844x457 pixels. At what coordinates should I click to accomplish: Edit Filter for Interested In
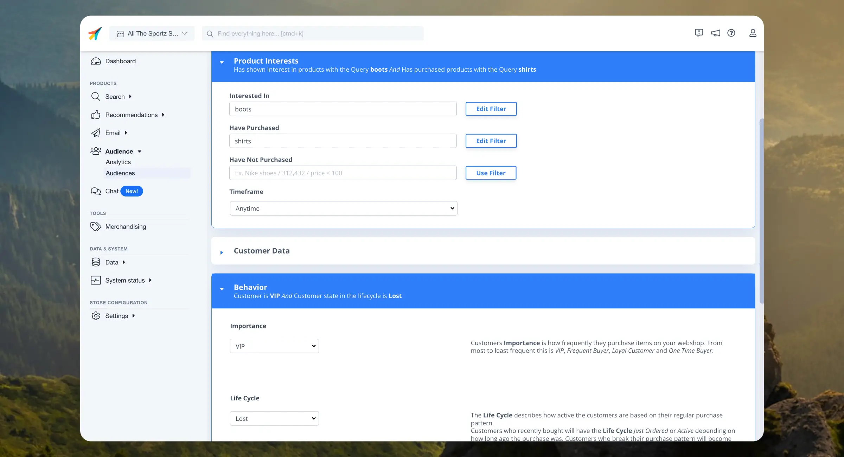pos(491,109)
